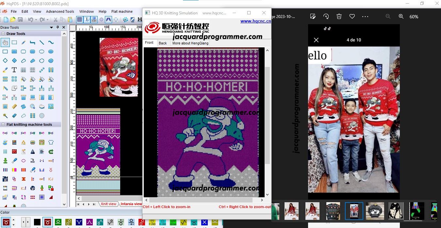441x228 pixels.
Task: Click the Paste clipboard toolbar icon
Action: pos(70,20)
